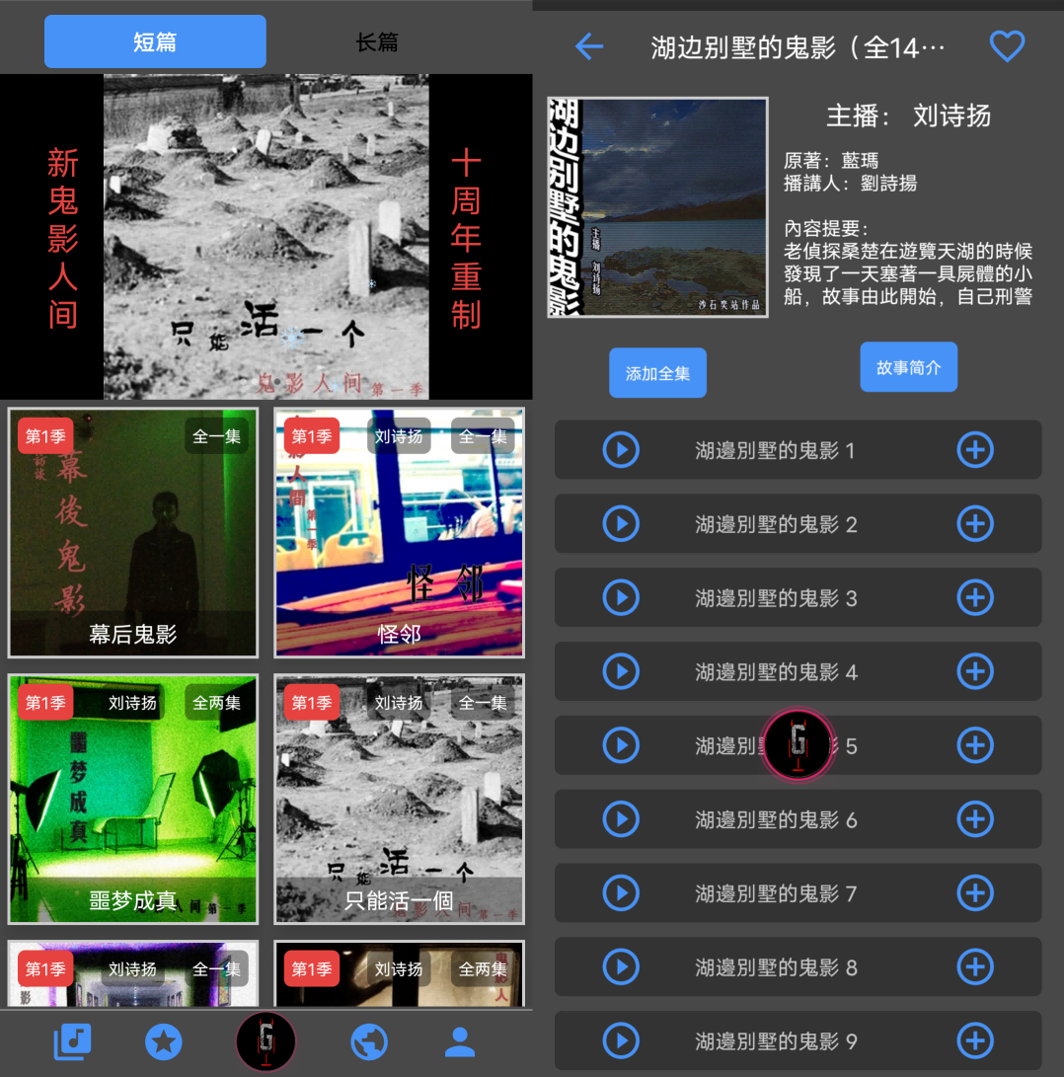Tap the 全一集 badge on 幕后鬼影
1064x1077 pixels.
tap(216, 435)
